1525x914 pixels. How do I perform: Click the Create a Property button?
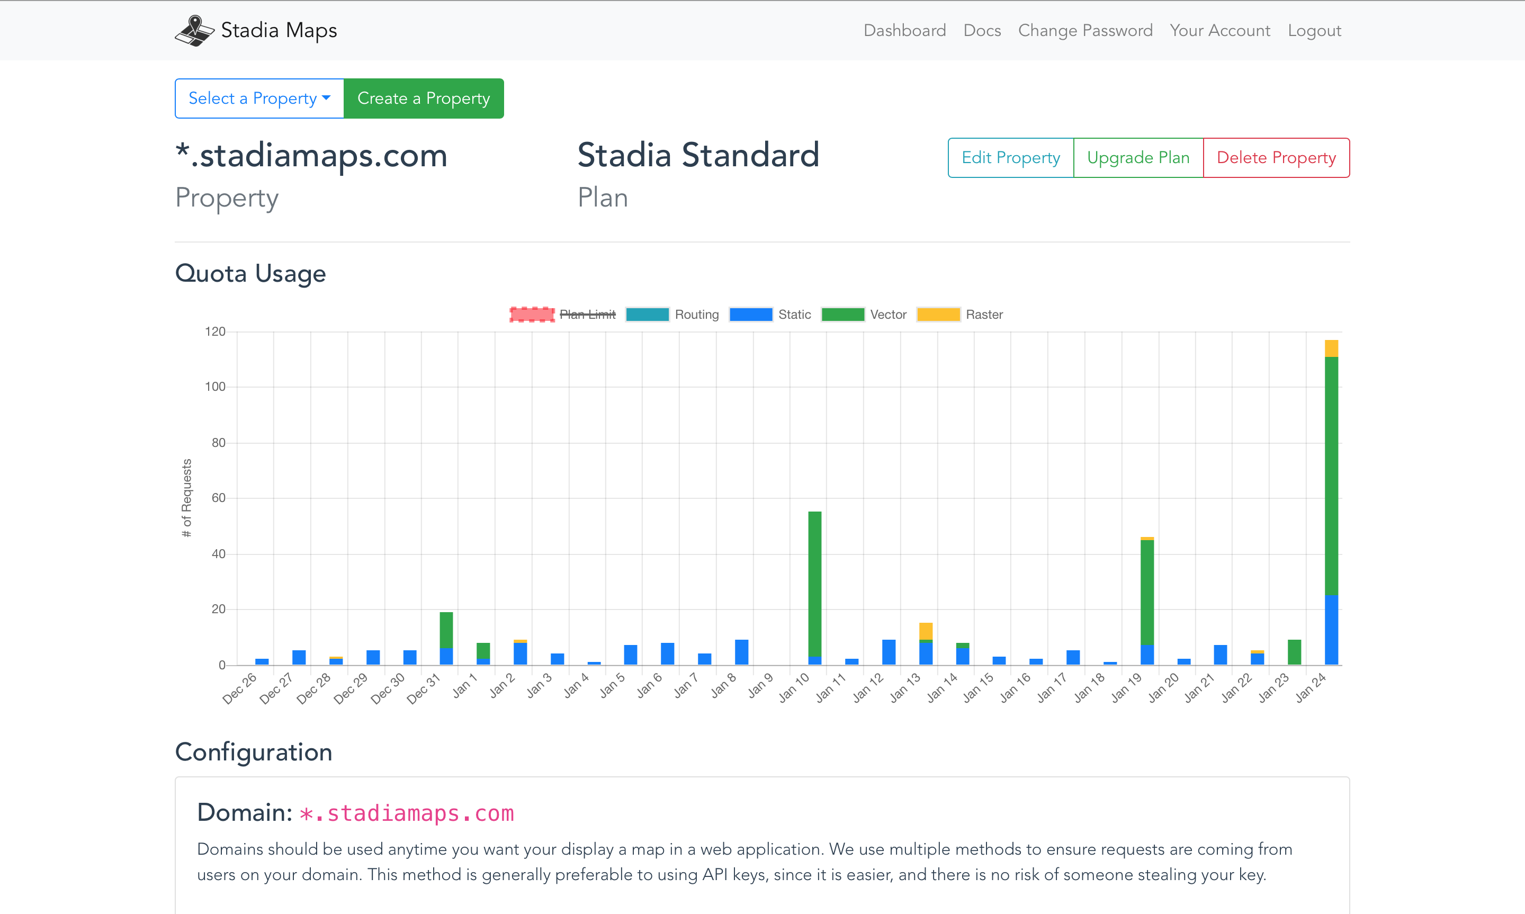point(424,98)
